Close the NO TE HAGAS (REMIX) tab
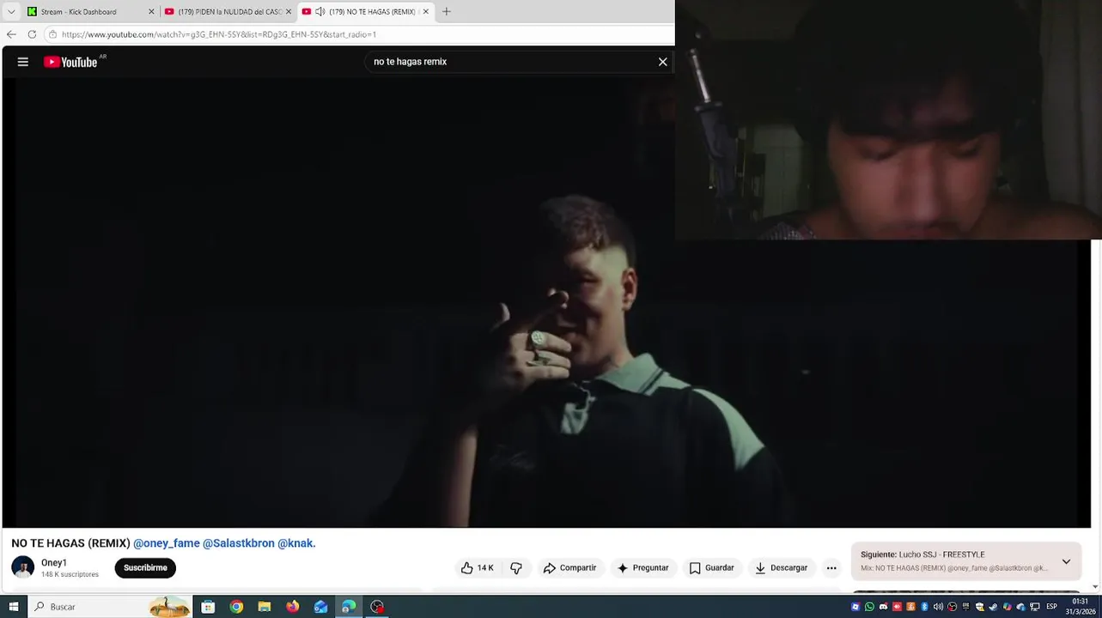The image size is (1102, 618). coord(425,12)
